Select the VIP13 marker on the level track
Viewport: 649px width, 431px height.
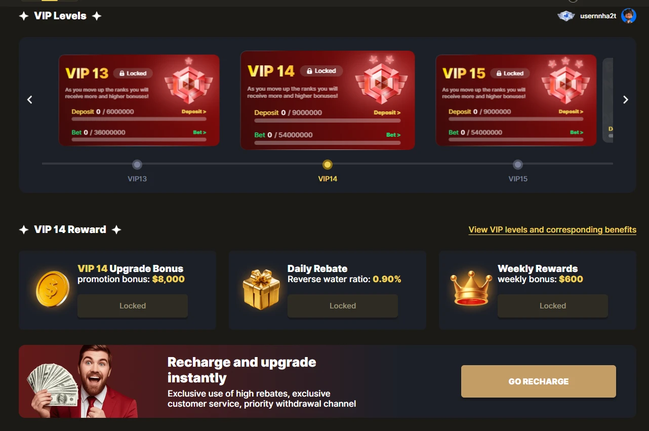[137, 165]
